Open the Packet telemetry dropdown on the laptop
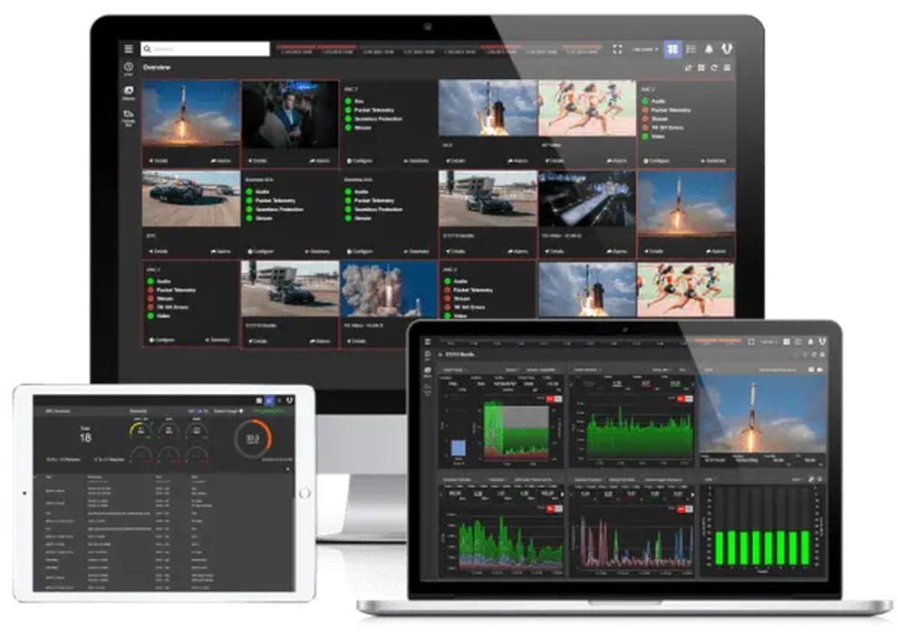This screenshot has height=634, width=898. (586, 370)
